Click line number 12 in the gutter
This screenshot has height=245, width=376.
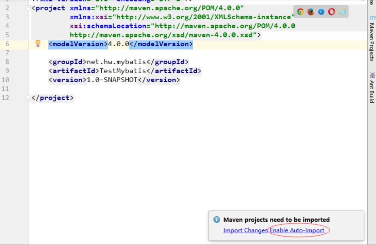point(6,98)
